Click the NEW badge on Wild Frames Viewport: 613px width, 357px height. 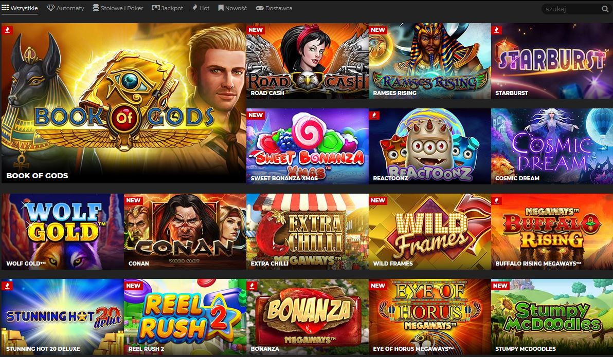pos(377,200)
